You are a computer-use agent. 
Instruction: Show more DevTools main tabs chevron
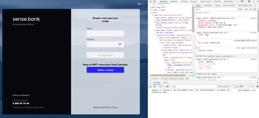click(x=237, y=1)
